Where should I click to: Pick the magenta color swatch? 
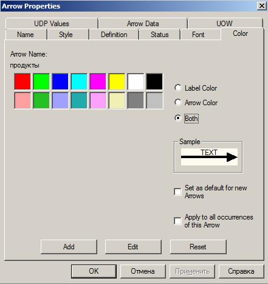click(98, 81)
